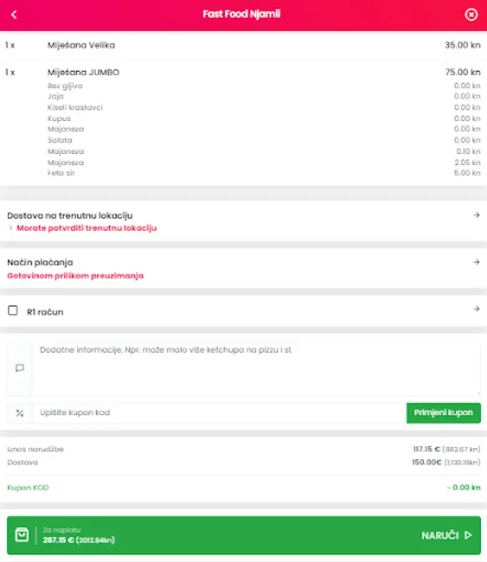Click the comment bubble icon

(19, 368)
